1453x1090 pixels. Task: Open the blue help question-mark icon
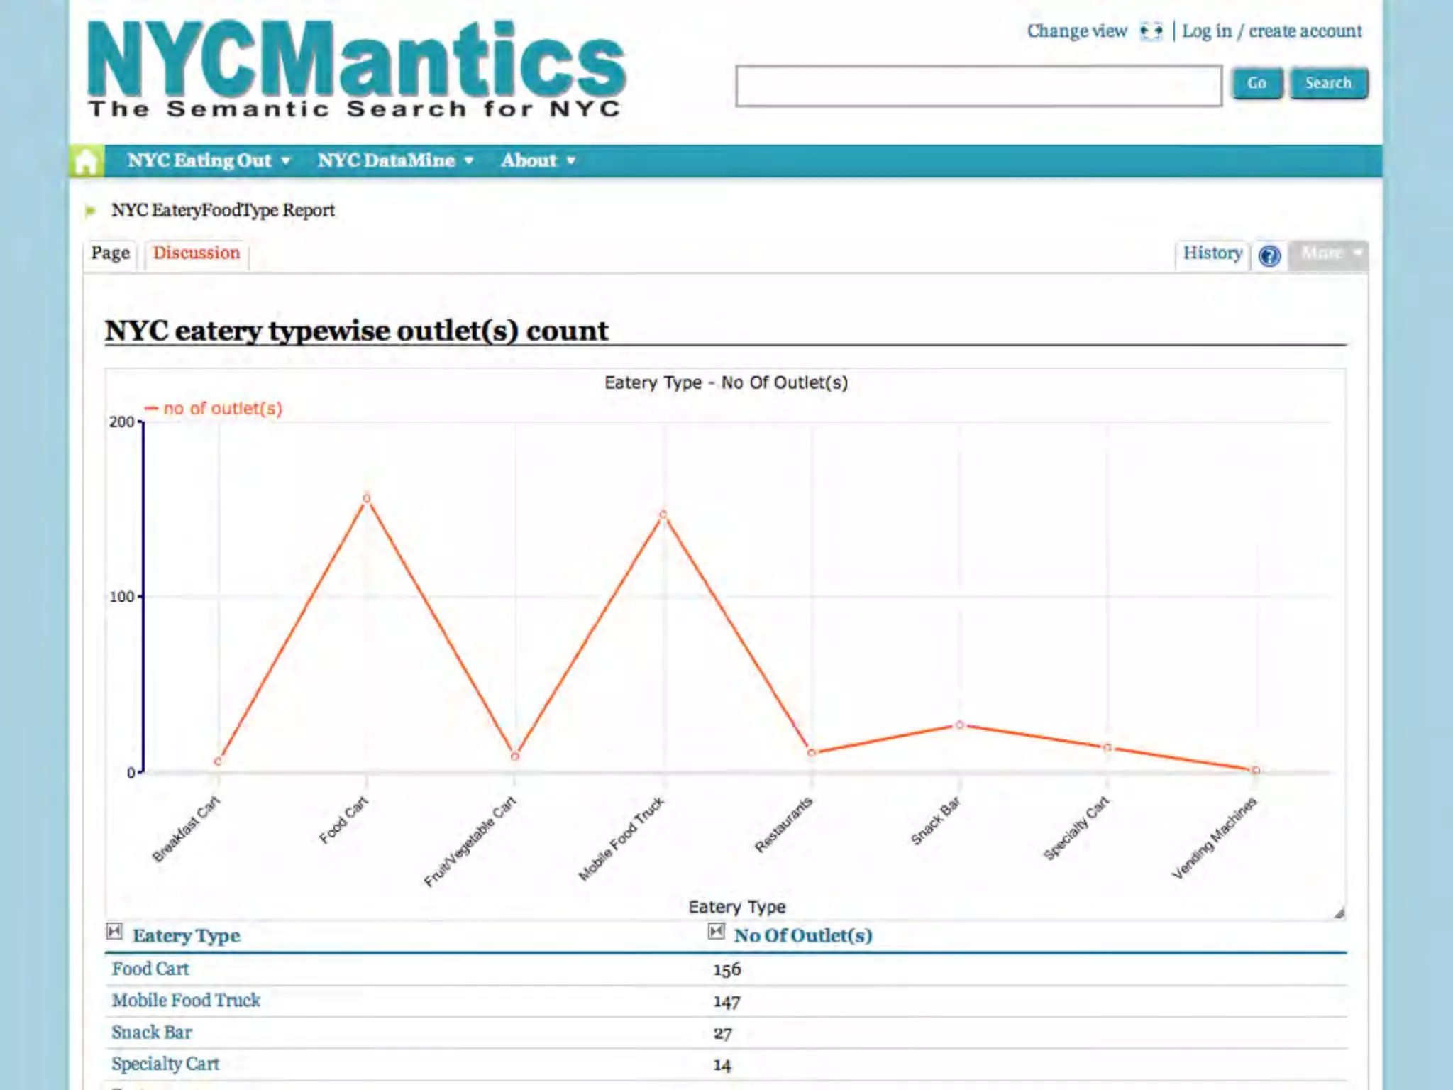coord(1269,255)
